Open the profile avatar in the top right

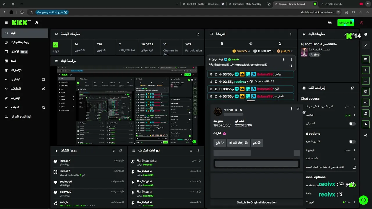pos(362,23)
